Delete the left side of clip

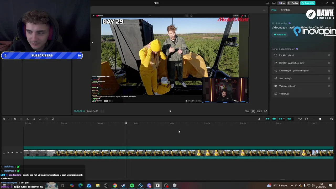(x=34, y=119)
